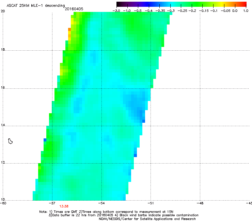Image resolution: width=252 pixels, height=221 pixels.
Task: Click the color bar label 0.0
Action: 235,11
